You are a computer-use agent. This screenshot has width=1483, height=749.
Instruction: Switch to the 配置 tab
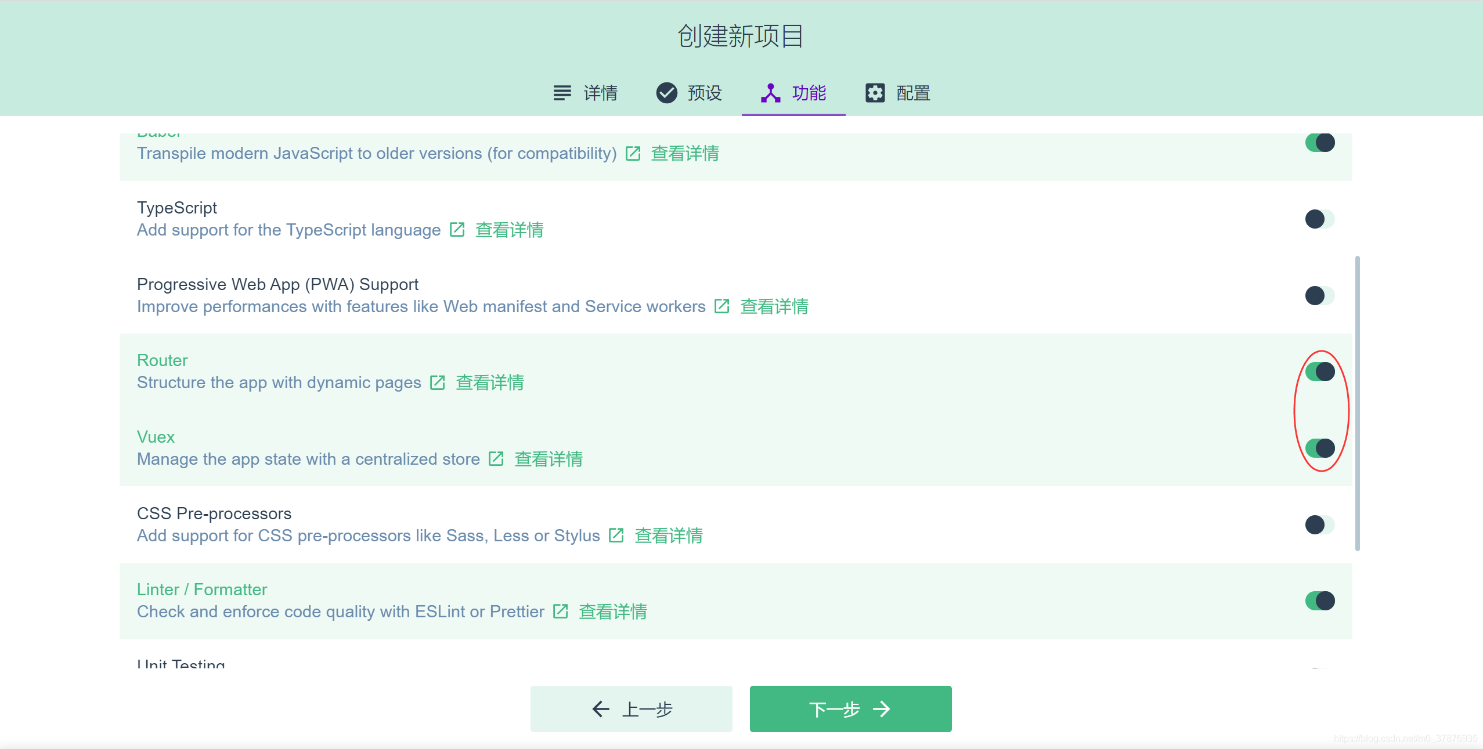(898, 93)
